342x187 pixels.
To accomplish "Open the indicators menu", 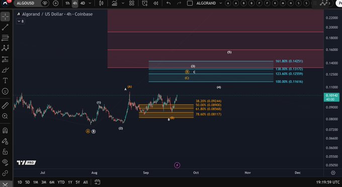I will tap(115, 4).
